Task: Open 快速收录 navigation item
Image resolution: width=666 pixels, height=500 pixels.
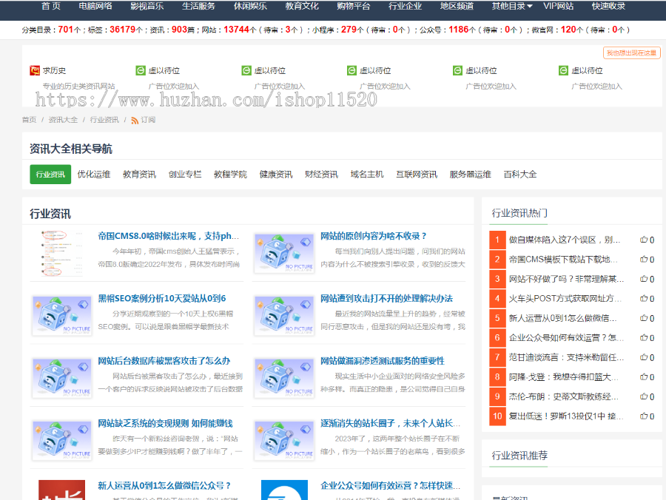Action: (609, 7)
